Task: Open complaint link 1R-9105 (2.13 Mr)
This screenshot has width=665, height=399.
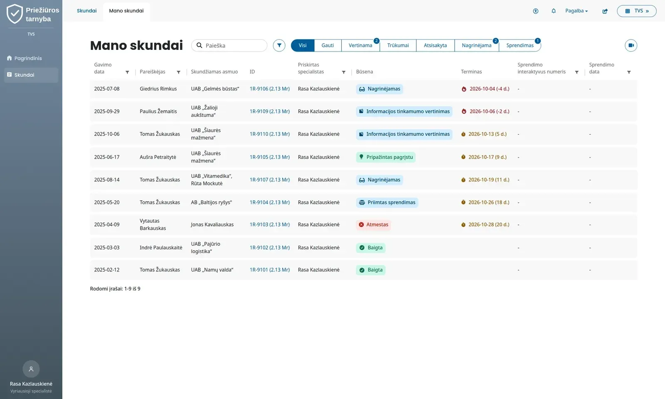Action: click(269, 157)
